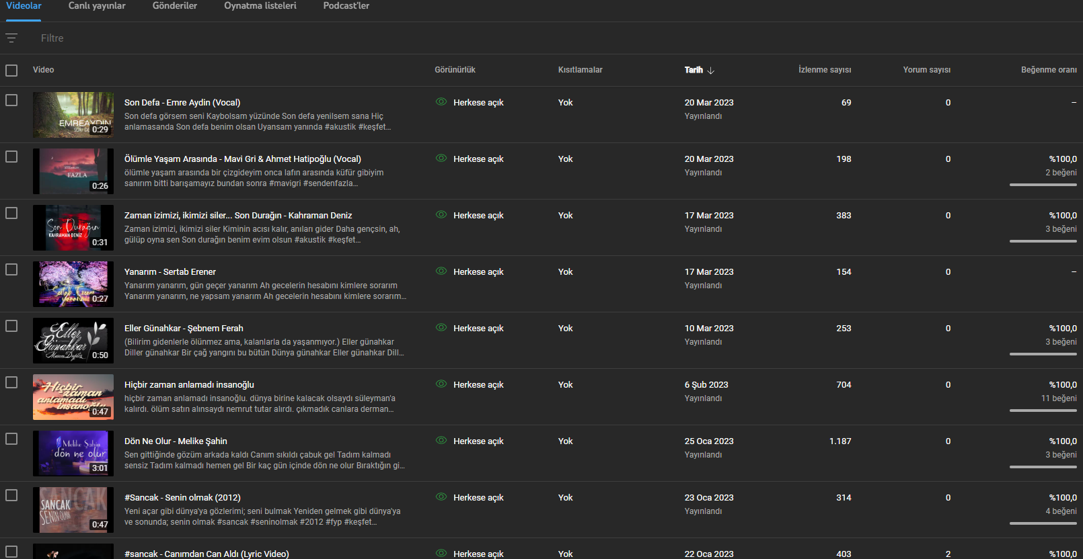Click visibility eye icon for Canımdan Can Aldı
The width and height of the screenshot is (1083, 559).
(441, 553)
